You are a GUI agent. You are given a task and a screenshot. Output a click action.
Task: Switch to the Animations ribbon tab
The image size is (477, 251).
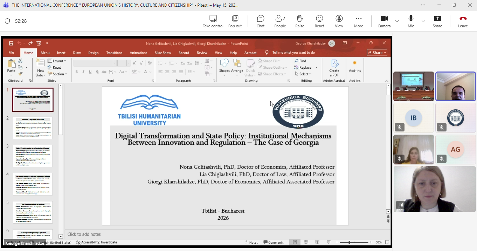click(x=138, y=53)
